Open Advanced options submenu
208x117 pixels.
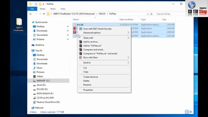pos(104,32)
